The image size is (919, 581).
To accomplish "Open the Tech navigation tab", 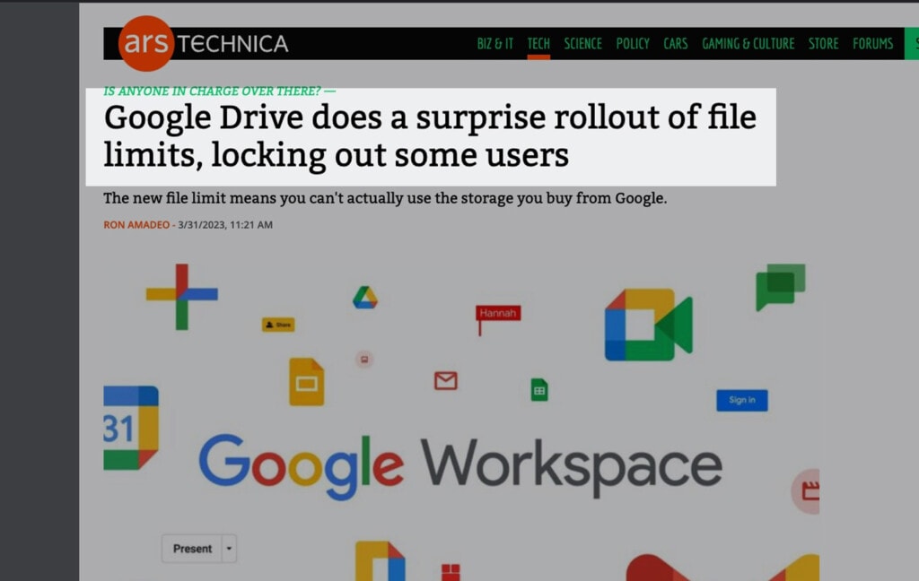I will click(x=538, y=44).
